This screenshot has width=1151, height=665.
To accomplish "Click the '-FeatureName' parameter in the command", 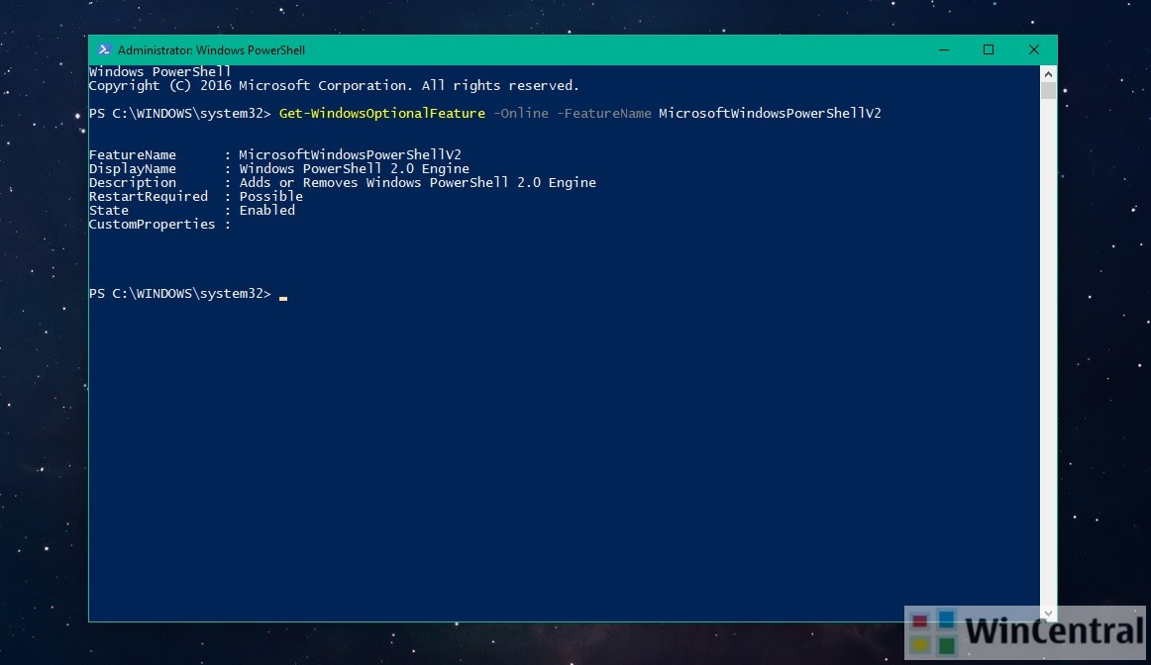I will pos(604,113).
